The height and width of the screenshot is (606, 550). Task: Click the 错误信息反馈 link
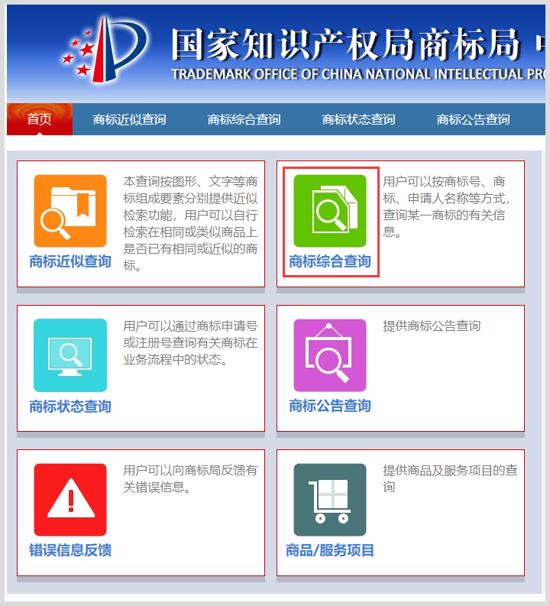click(70, 550)
